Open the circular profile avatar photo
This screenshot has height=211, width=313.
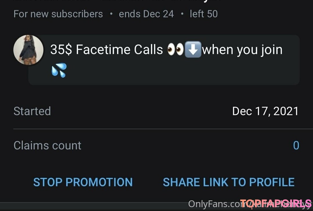click(x=28, y=50)
